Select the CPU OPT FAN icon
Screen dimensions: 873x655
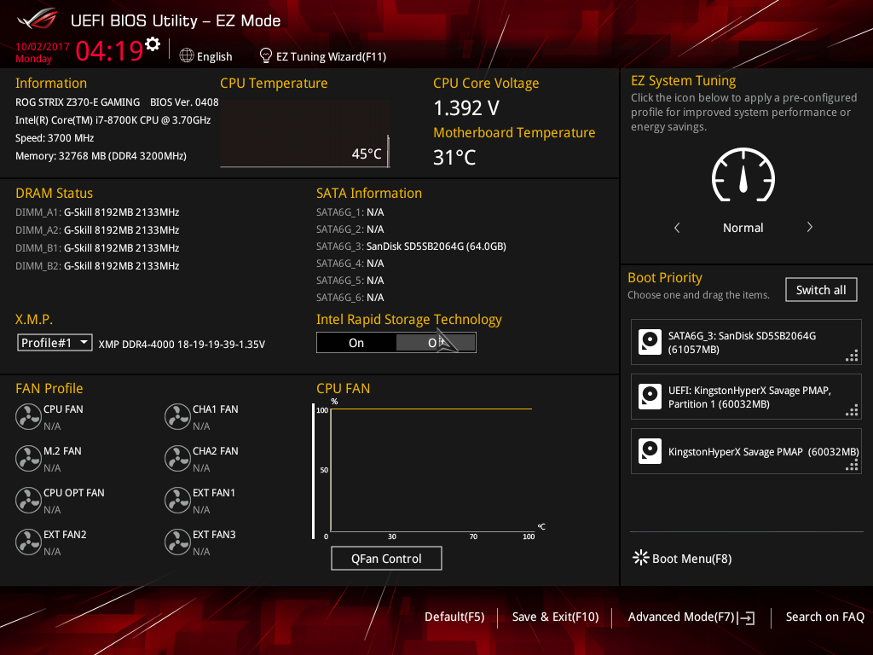28,500
